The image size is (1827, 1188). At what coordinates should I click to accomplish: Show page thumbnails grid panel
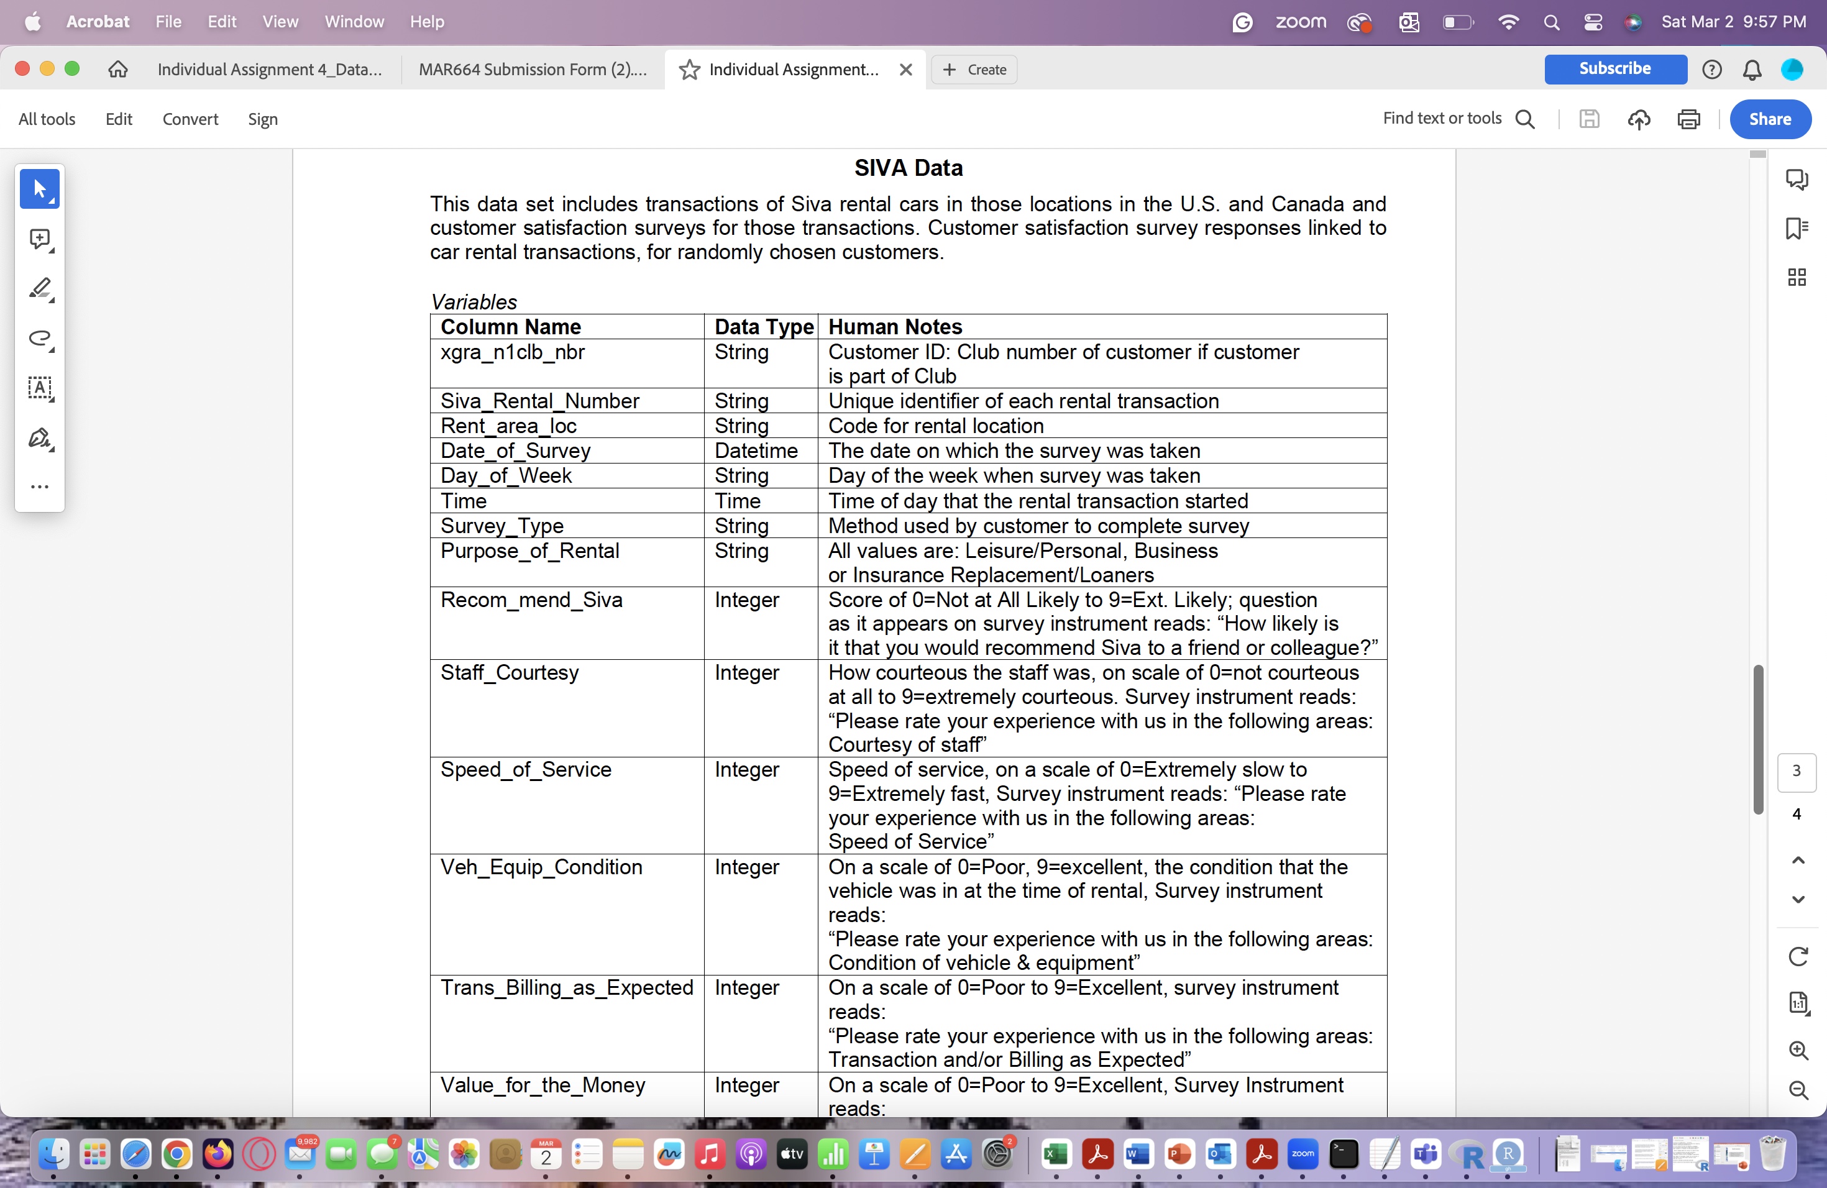[1797, 277]
